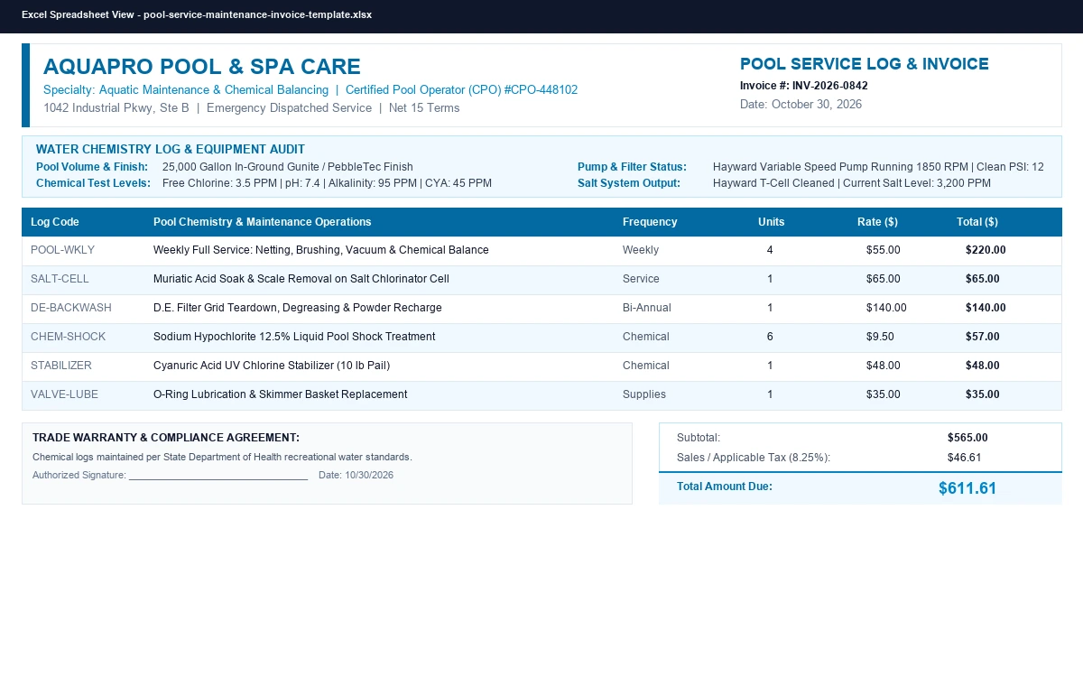This screenshot has width=1083, height=686.
Task: Select the $48.00 rate cell in the STABILIZER row
Action: [884, 366]
